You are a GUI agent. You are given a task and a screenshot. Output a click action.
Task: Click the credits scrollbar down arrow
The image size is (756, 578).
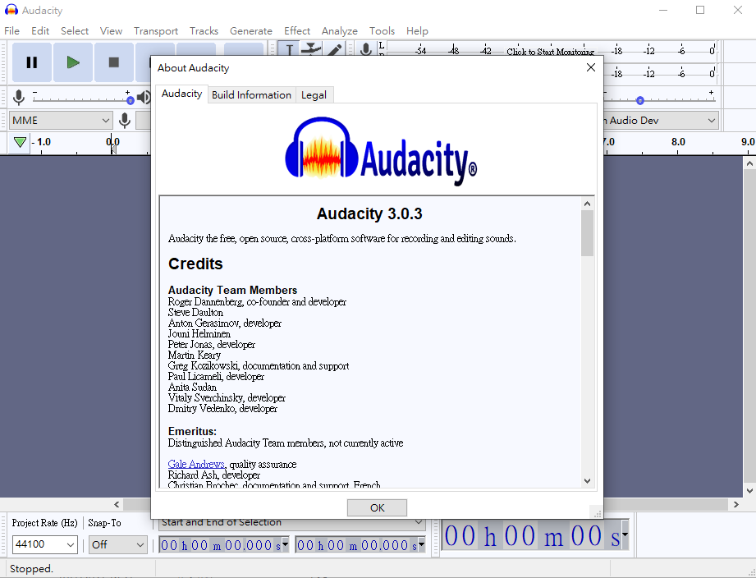coord(587,481)
